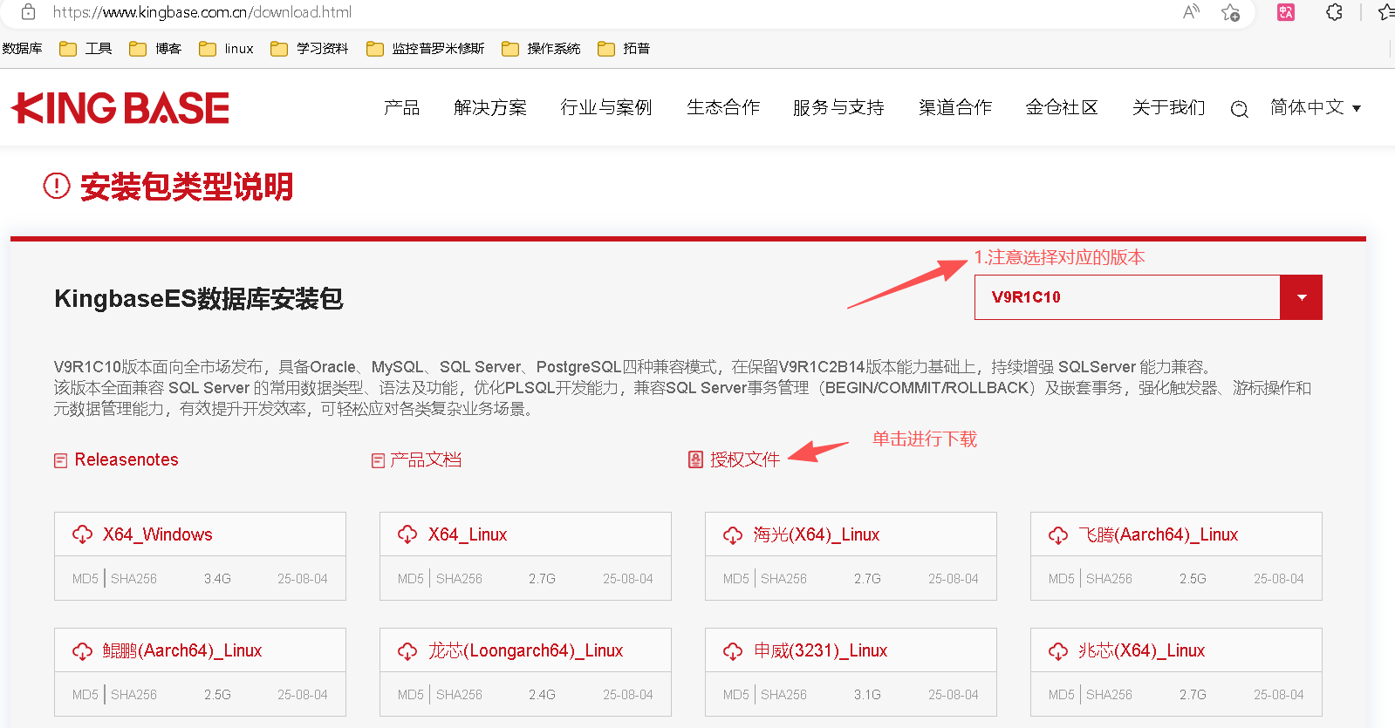Download the 授权文件 license file
Image resolution: width=1395 pixels, height=728 pixels.
(x=745, y=459)
